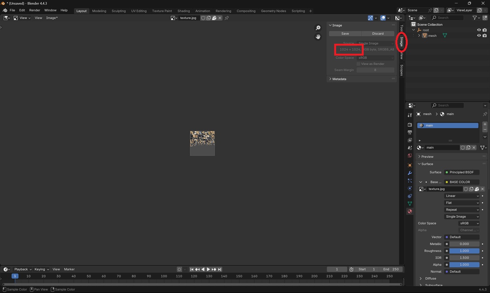Open the Render menu in top bar
Image resolution: width=490 pixels, height=293 pixels.
34,10
